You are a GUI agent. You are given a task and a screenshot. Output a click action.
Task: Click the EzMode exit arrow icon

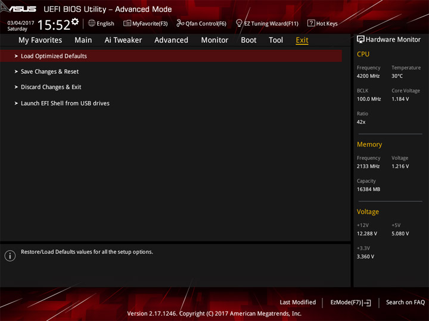[x=367, y=303]
